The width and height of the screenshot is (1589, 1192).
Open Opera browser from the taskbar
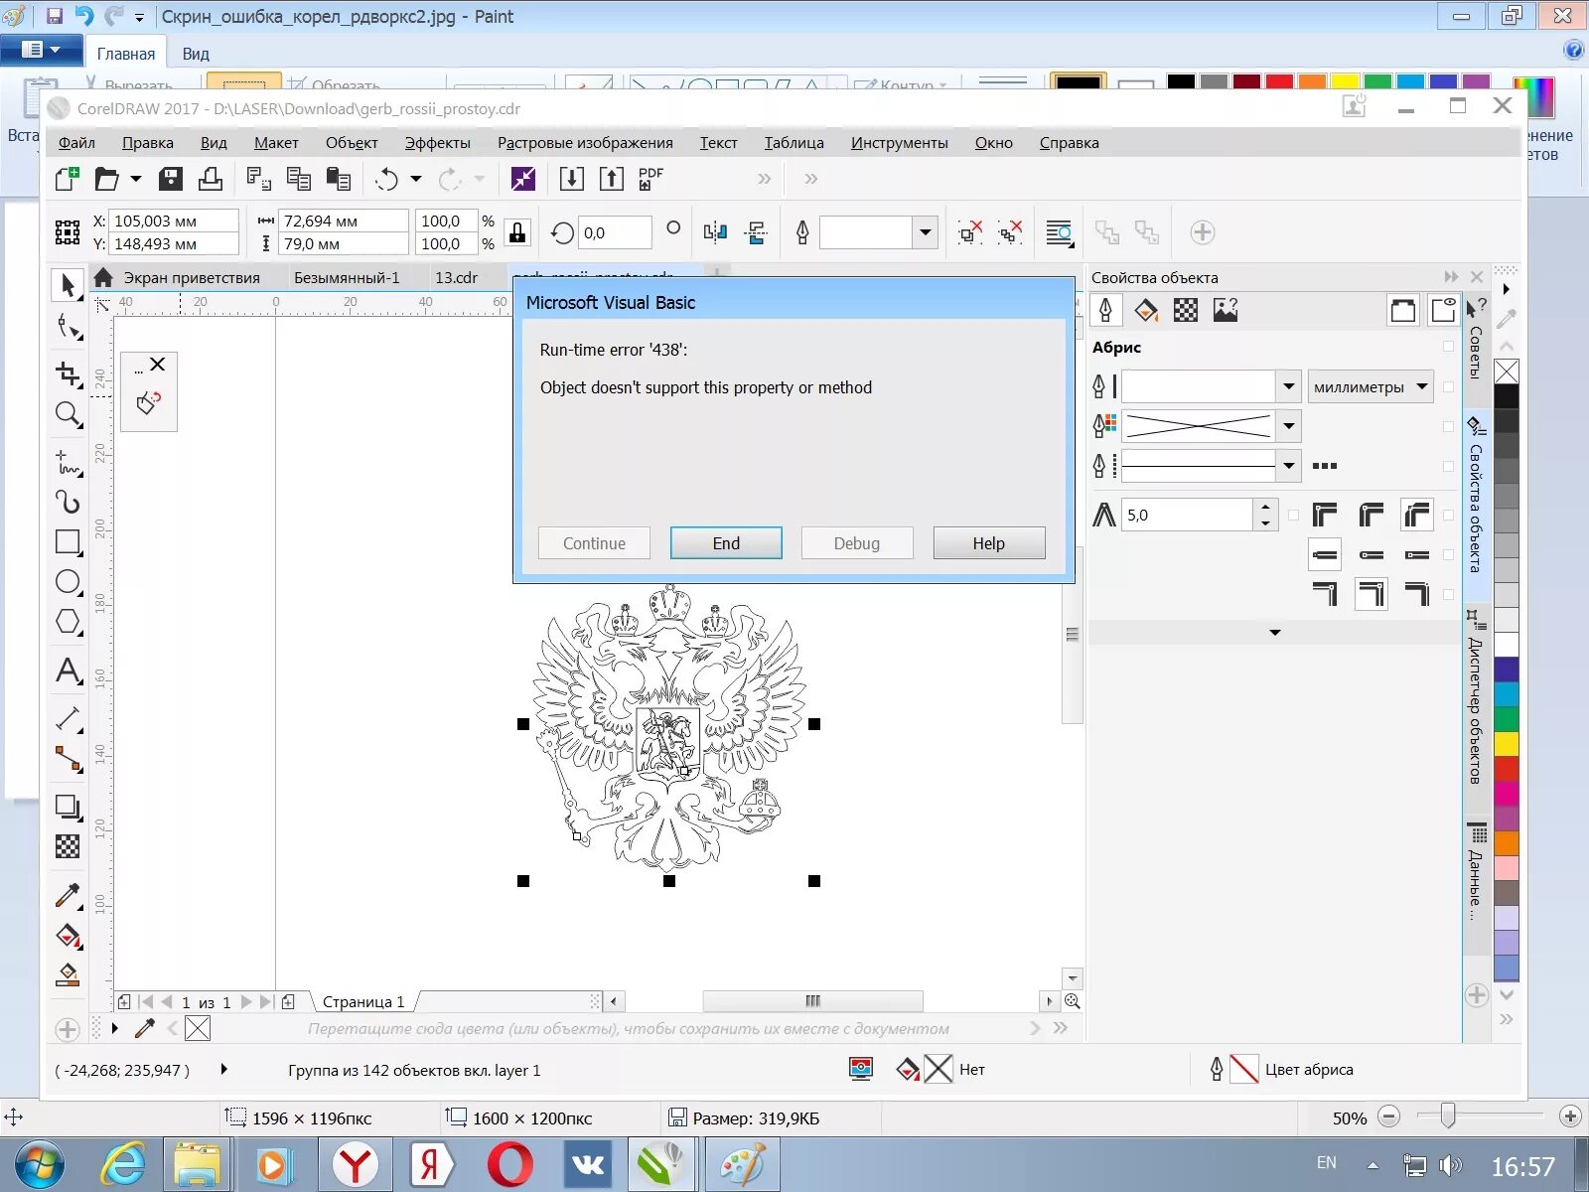tap(509, 1164)
